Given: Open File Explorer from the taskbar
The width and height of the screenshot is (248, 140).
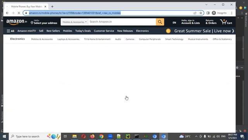Looking at the screenshot, I should pyautogui.click(x=74, y=136).
